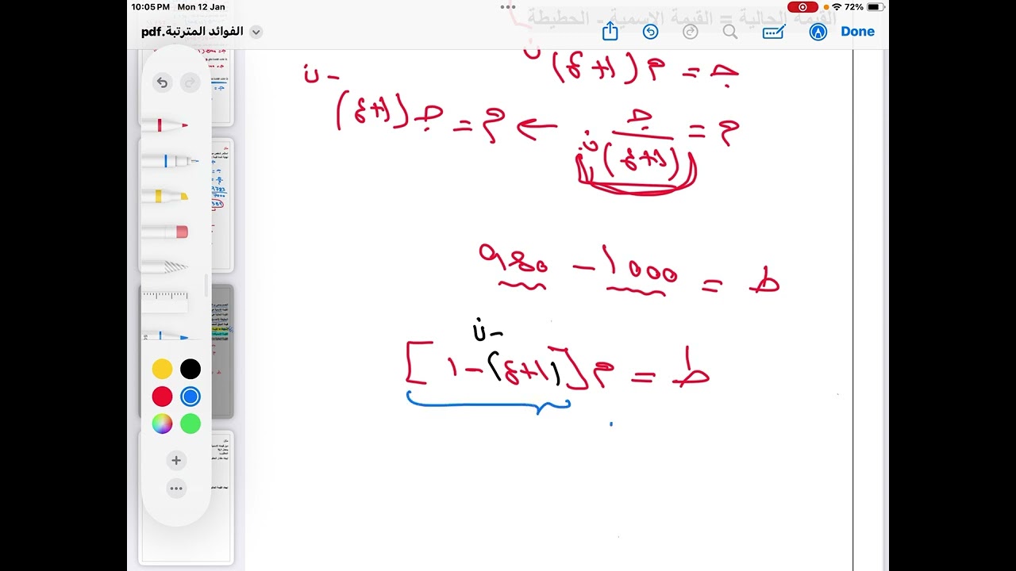Tap the ruler markup toolbar icon
This screenshot has width=1016, height=571.
click(773, 32)
